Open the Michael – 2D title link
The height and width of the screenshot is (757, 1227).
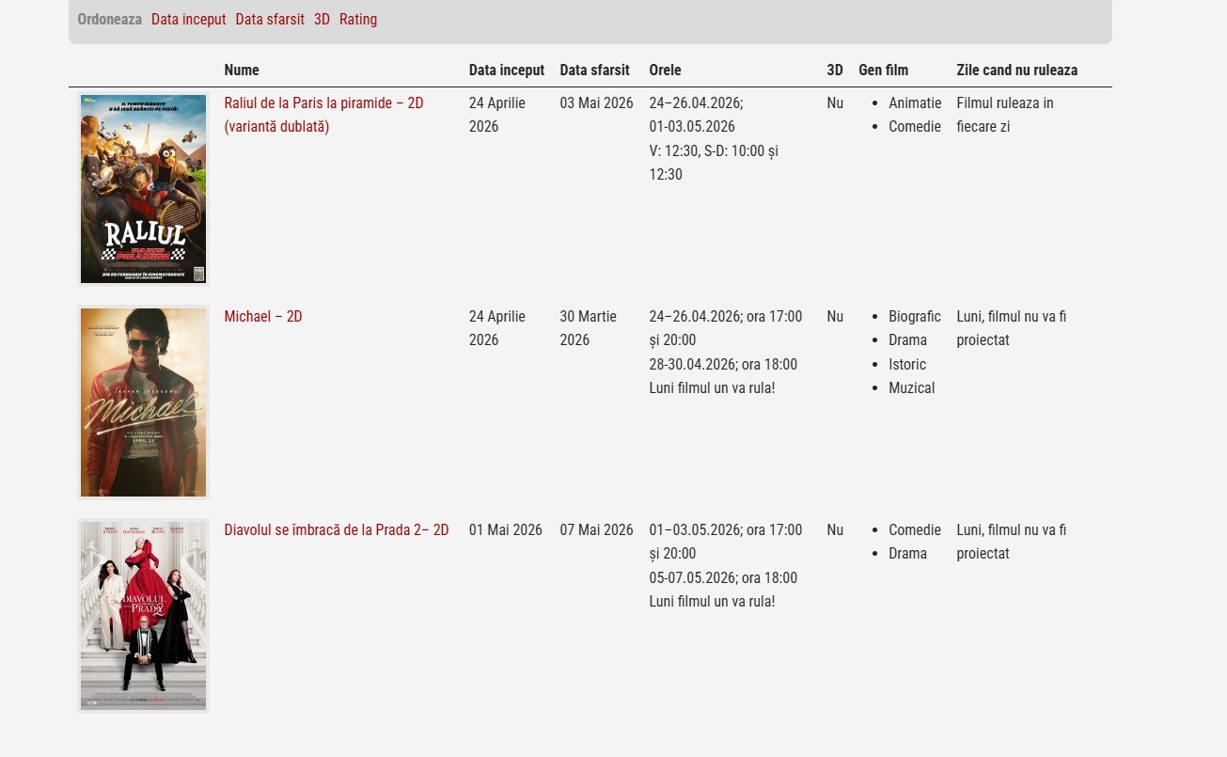[x=263, y=317]
